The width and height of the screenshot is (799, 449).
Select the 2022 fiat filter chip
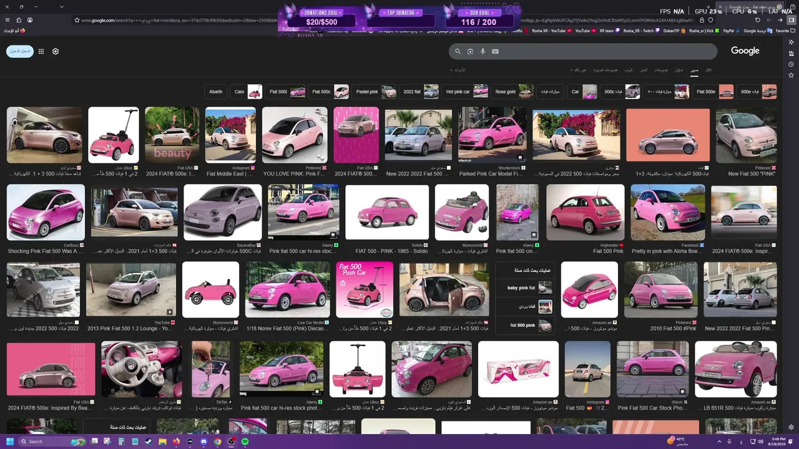tap(420, 92)
